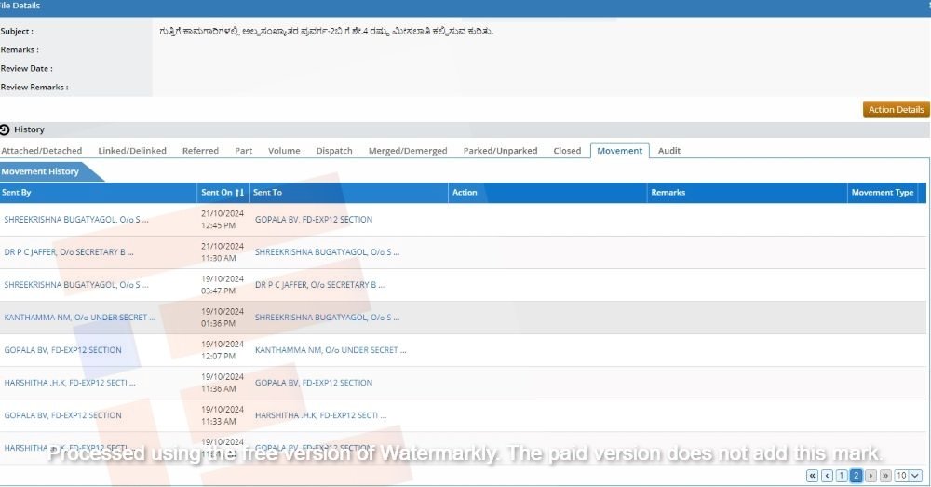Open the rows-per-page dropdown showing 10
This screenshot has width=931, height=487.
click(908, 476)
